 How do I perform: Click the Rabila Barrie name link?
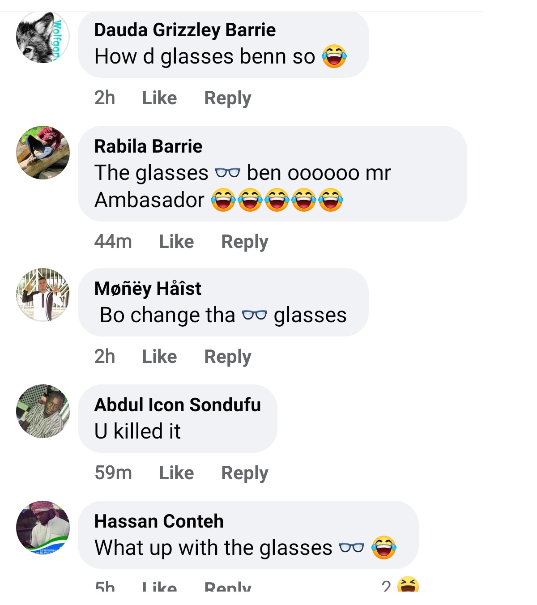148,146
